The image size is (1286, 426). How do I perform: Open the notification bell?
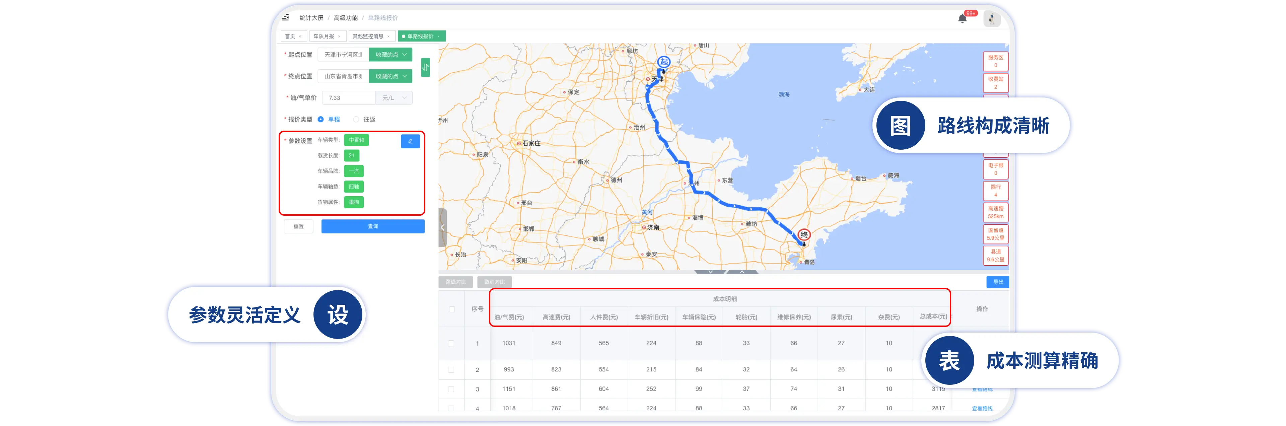pos(962,19)
